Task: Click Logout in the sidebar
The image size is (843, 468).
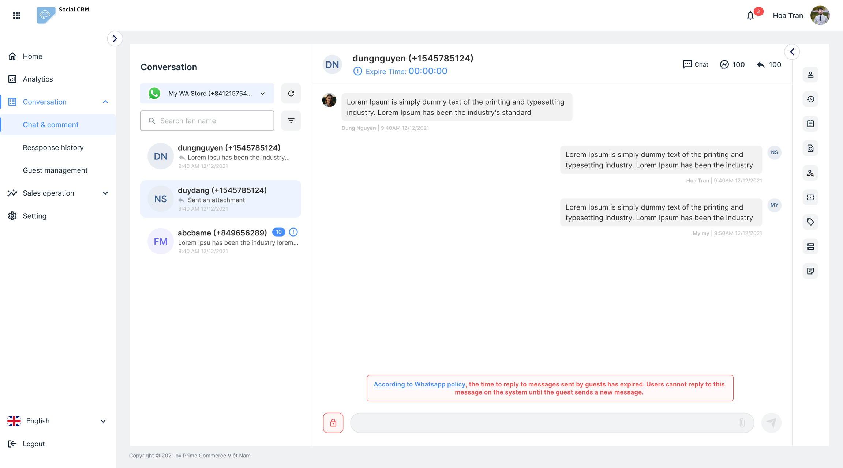Action: [x=34, y=444]
